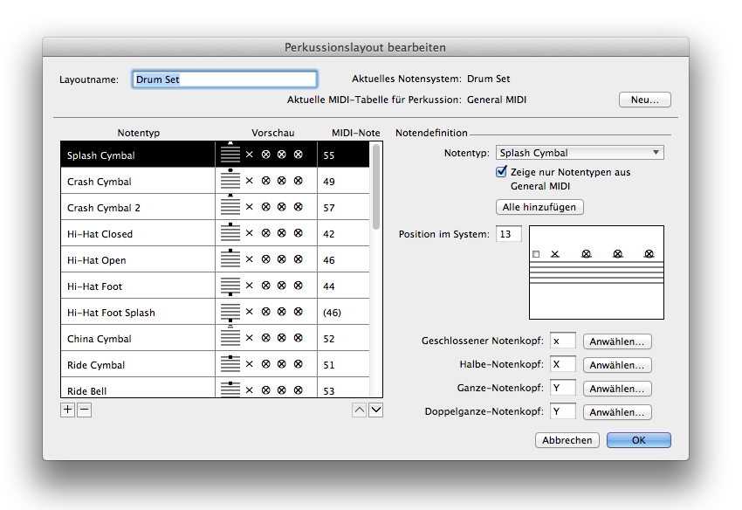Click Anwählen for Doppelganze-Notenkopf

[x=617, y=412]
